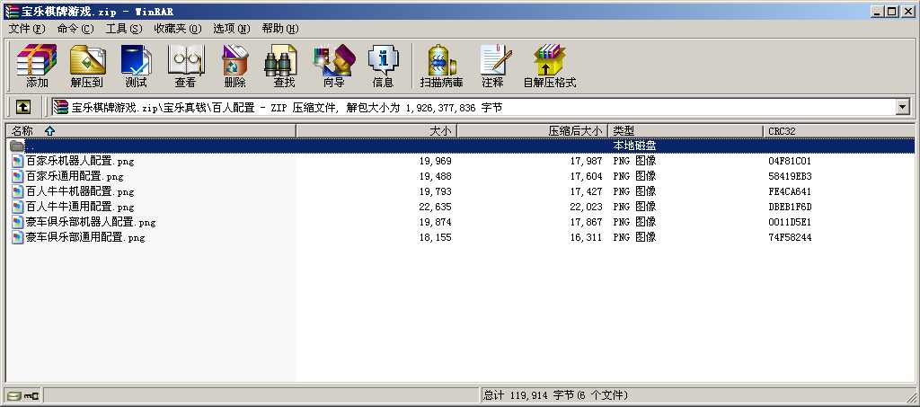Click CRC32 value 04F81C01
Screen dimensions: 920x407
pyautogui.click(x=790, y=161)
